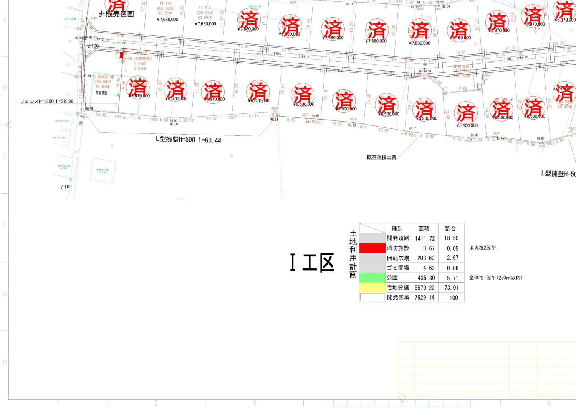Click the 割合 column header in table
Image resolution: width=576 pixels, height=408 pixels.
point(450,228)
